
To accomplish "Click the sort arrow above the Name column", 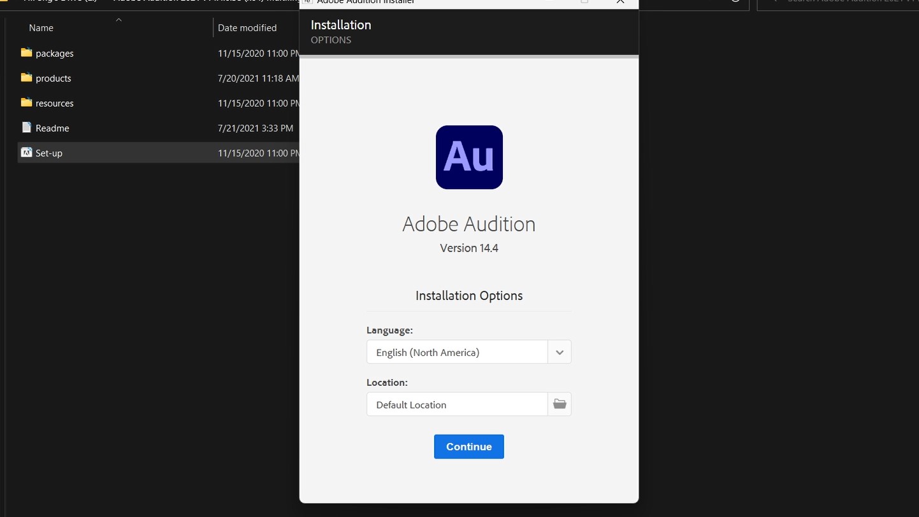I will [x=119, y=20].
